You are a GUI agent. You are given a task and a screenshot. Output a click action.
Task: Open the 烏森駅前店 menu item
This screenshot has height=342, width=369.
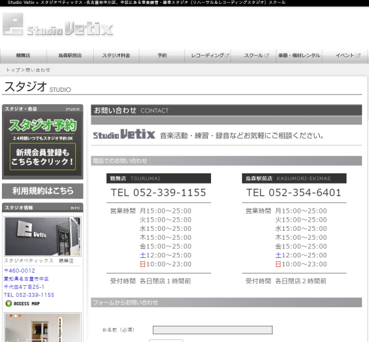[x=70, y=56]
